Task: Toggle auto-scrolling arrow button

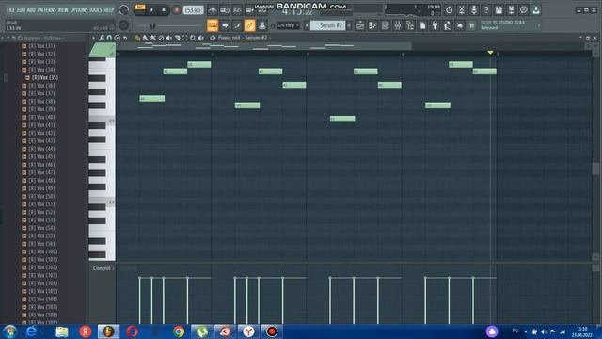Action: pyautogui.click(x=225, y=25)
